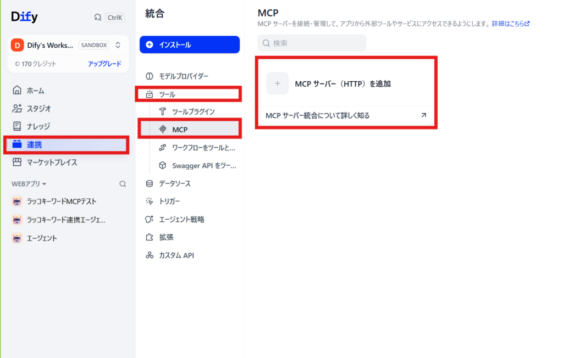Click the 統合 panel heading
Viewport: 563px width, 358px height.
pyautogui.click(x=154, y=14)
